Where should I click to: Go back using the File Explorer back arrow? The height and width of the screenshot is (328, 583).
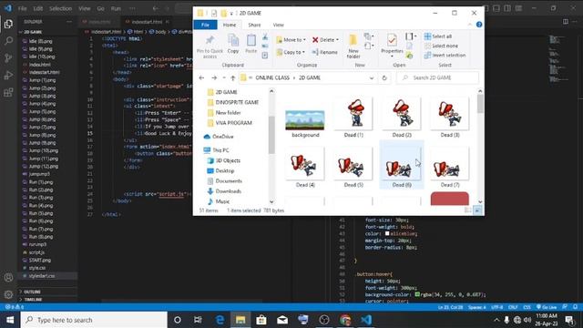click(201, 77)
